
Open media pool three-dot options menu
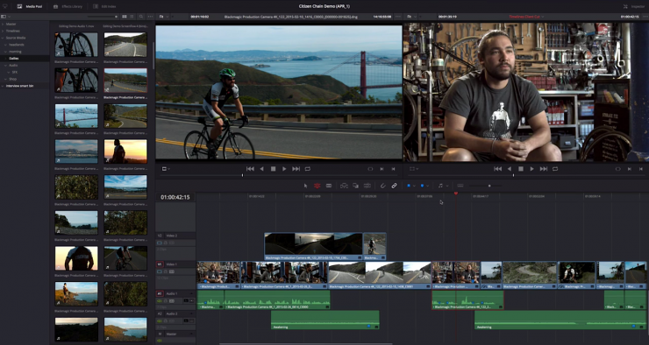(x=150, y=17)
